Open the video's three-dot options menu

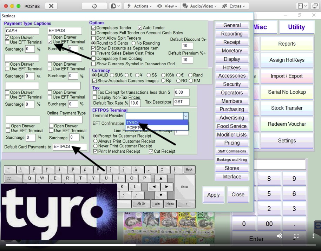[313, 236]
